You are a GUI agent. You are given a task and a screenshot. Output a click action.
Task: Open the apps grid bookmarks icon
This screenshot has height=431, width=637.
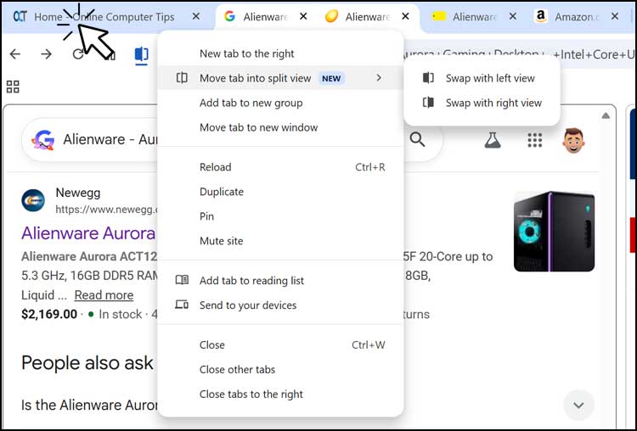coord(13,87)
